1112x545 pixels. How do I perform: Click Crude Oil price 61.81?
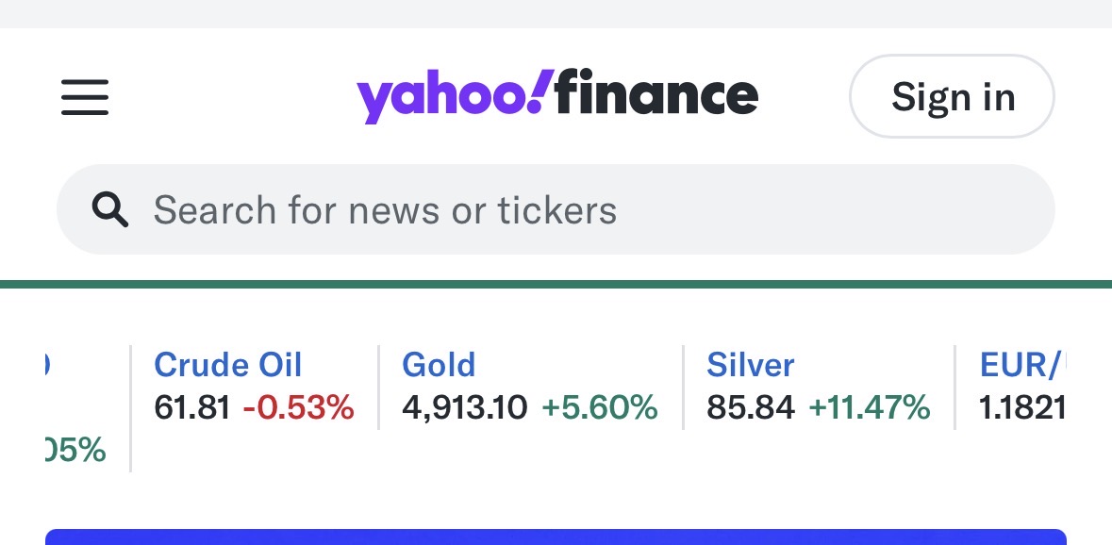(192, 407)
